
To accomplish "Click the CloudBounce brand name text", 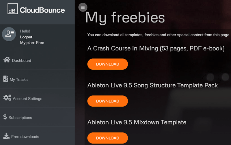I will pos(42,10).
